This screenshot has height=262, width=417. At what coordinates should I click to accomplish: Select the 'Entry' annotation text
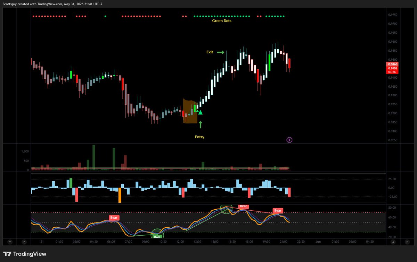pyautogui.click(x=199, y=137)
